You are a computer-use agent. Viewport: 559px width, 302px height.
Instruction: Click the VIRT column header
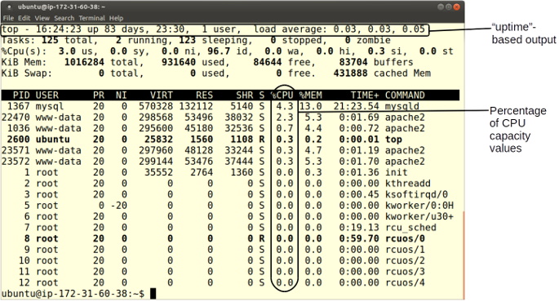161,95
